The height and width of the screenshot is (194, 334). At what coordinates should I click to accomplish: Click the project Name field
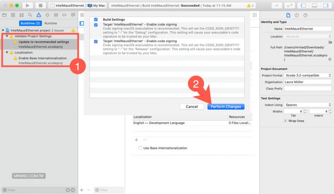coord(308,29)
